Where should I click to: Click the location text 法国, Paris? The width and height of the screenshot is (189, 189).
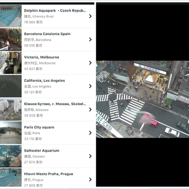coord(32,133)
